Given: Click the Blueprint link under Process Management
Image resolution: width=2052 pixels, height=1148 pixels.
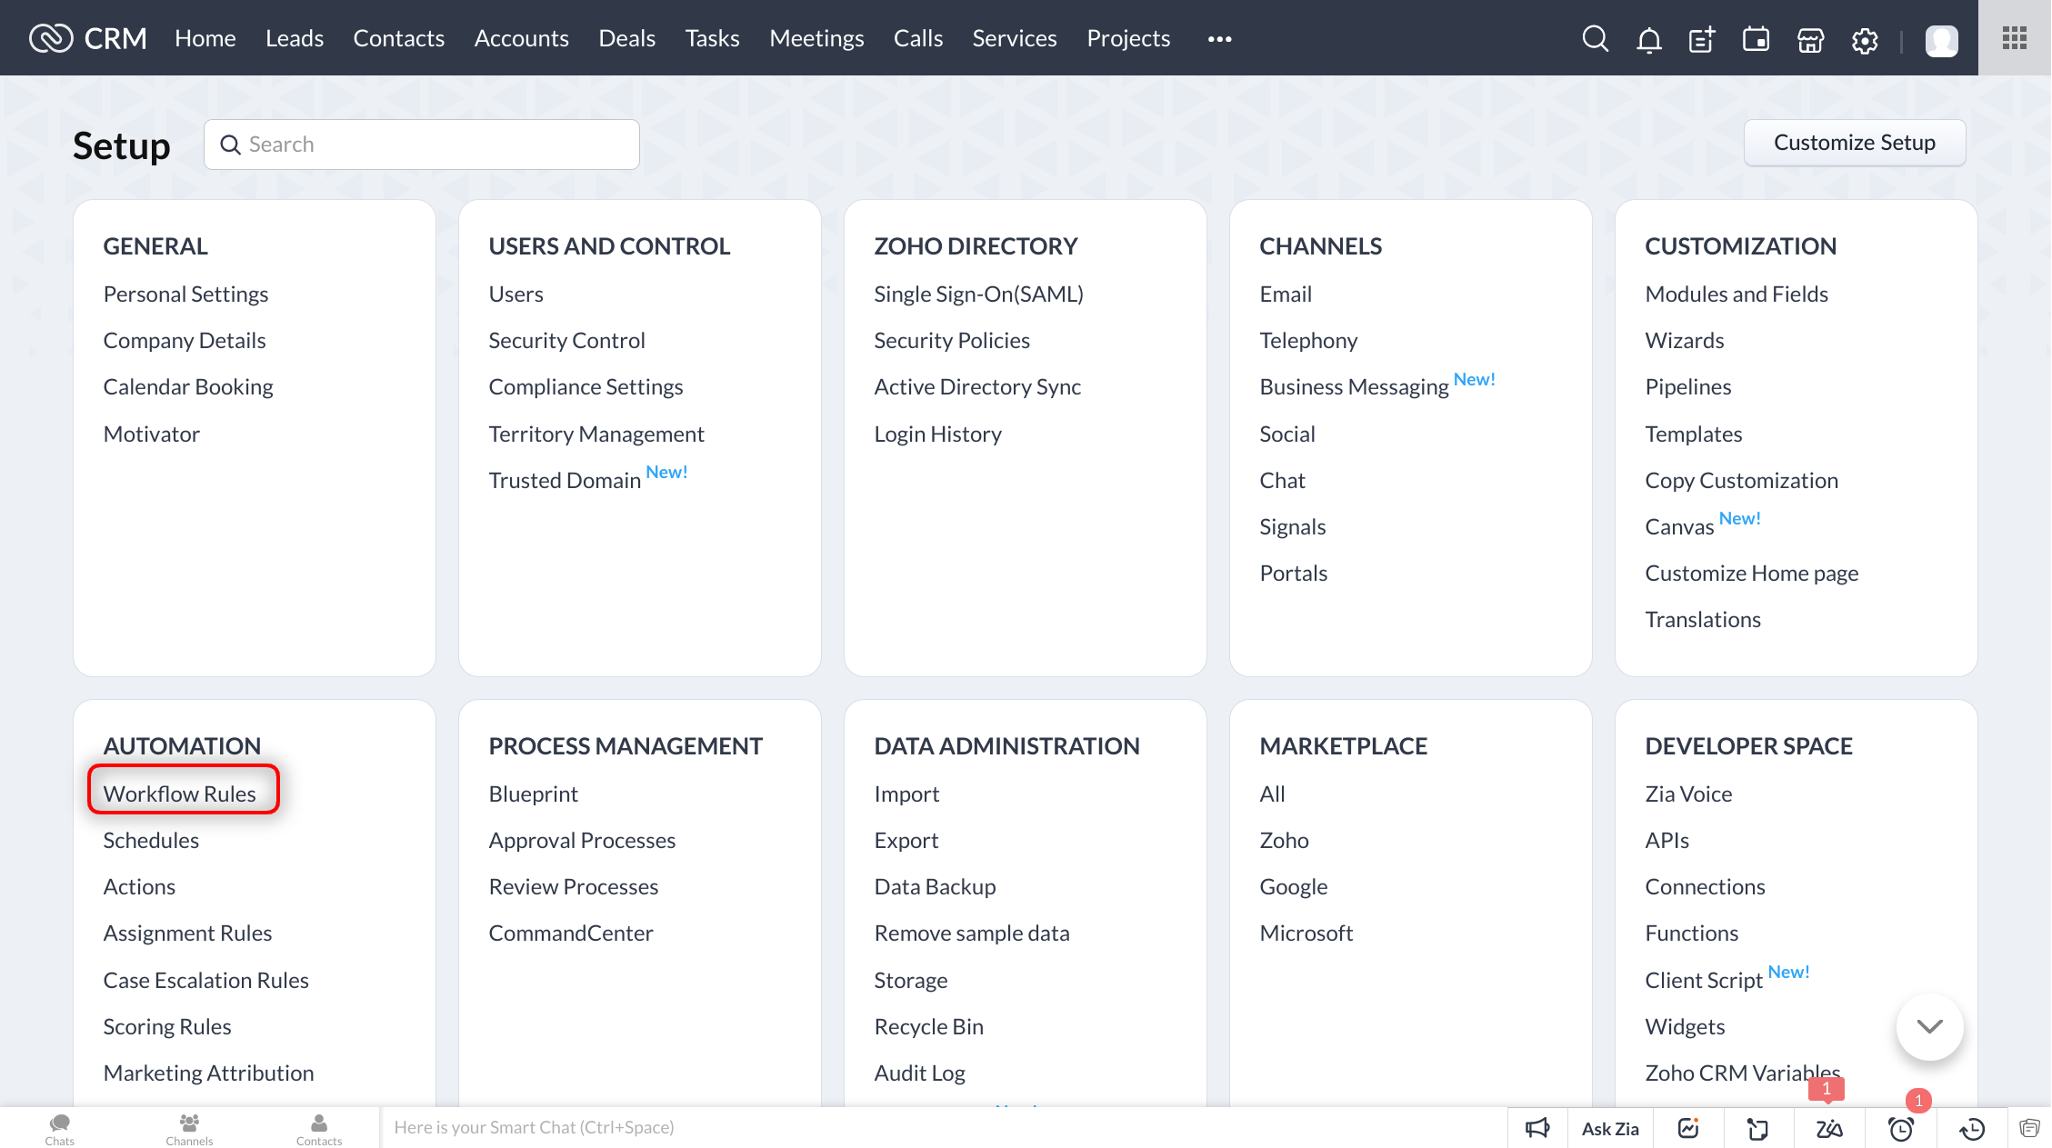Looking at the screenshot, I should coord(533,792).
